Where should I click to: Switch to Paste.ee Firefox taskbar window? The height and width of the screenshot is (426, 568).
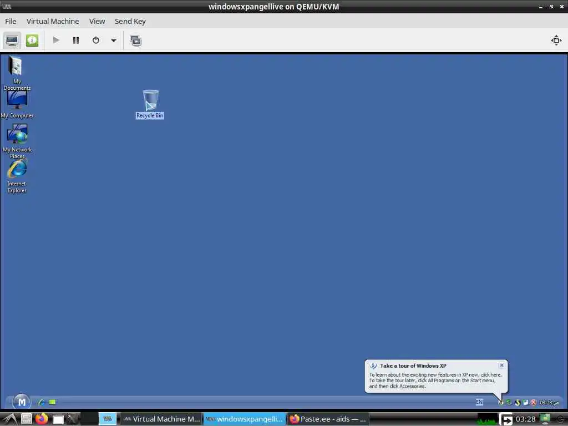pos(328,419)
